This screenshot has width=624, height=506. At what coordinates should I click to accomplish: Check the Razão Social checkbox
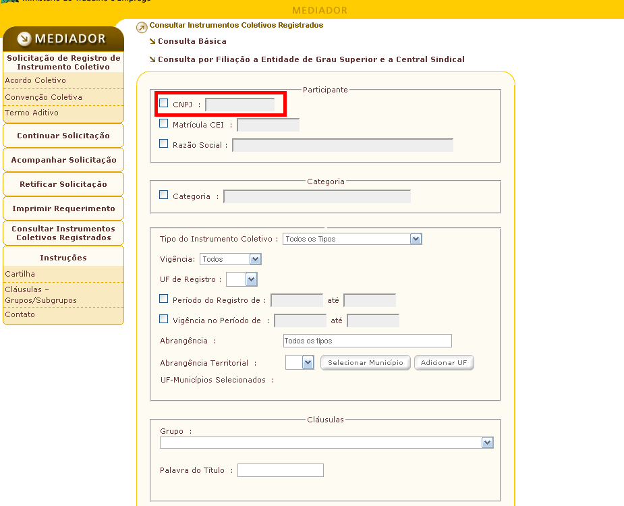(164, 144)
